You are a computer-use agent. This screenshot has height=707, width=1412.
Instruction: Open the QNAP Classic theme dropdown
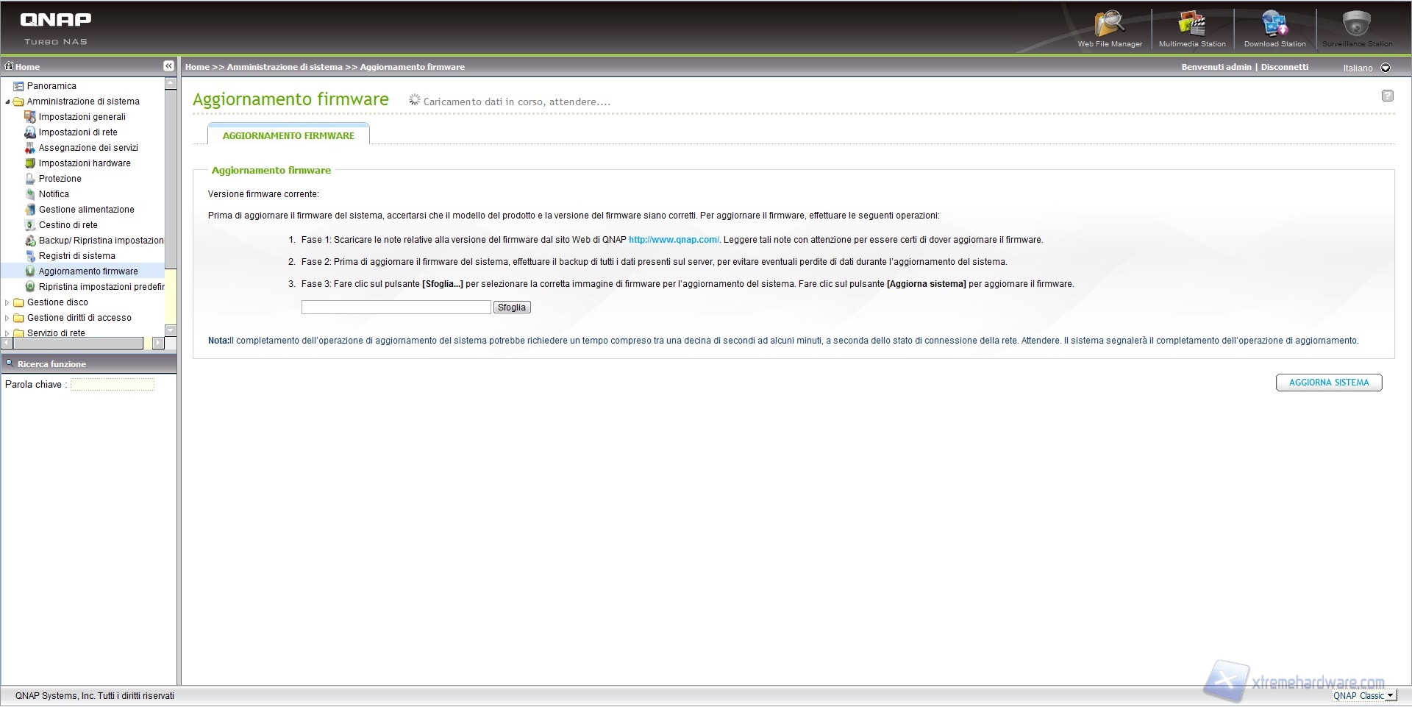tap(1389, 695)
